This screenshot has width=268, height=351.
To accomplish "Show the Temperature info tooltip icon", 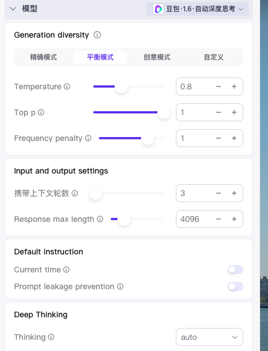I will pyautogui.click(x=67, y=86).
